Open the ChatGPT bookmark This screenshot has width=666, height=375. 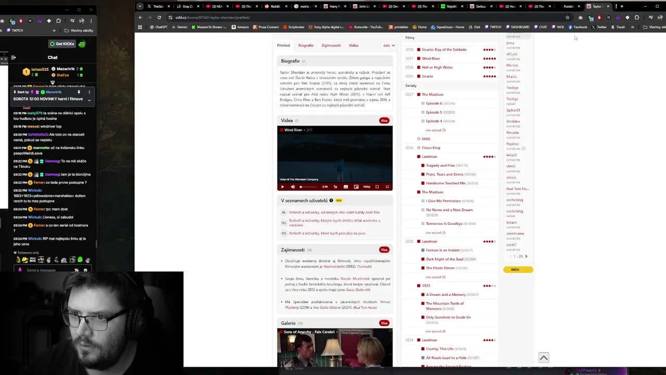point(159,27)
